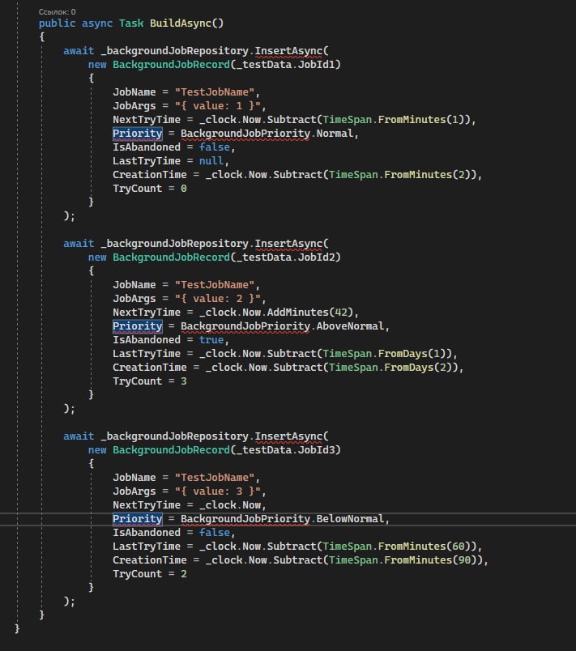Click the 'null' value of LastTryTime
Viewport: 576px width, 651px height.
click(x=211, y=160)
